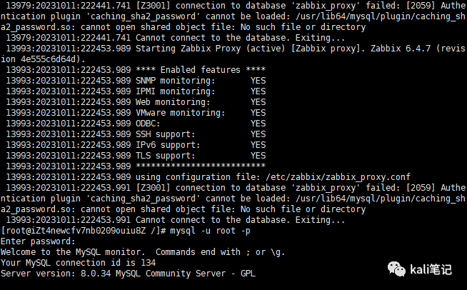Click the Server version: 8.0.34 line
The height and width of the screenshot is (290, 467).
point(128,274)
